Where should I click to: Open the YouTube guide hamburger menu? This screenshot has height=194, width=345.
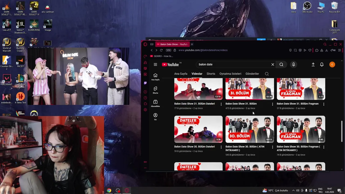(155, 64)
